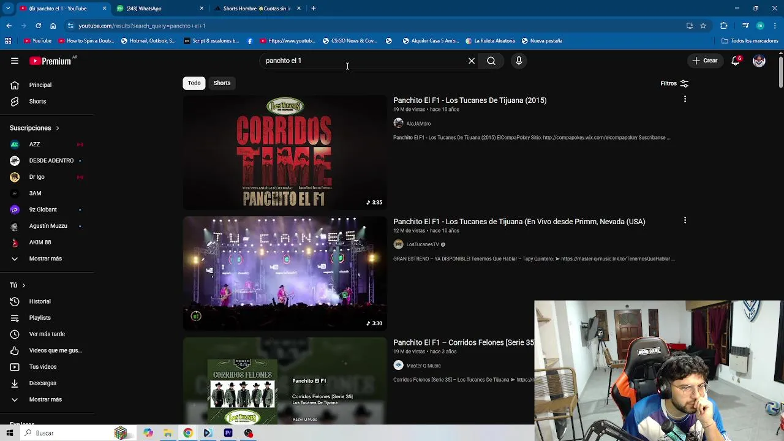Open options menu for first Panchito El F1 result
The image size is (784, 441).
point(685,99)
